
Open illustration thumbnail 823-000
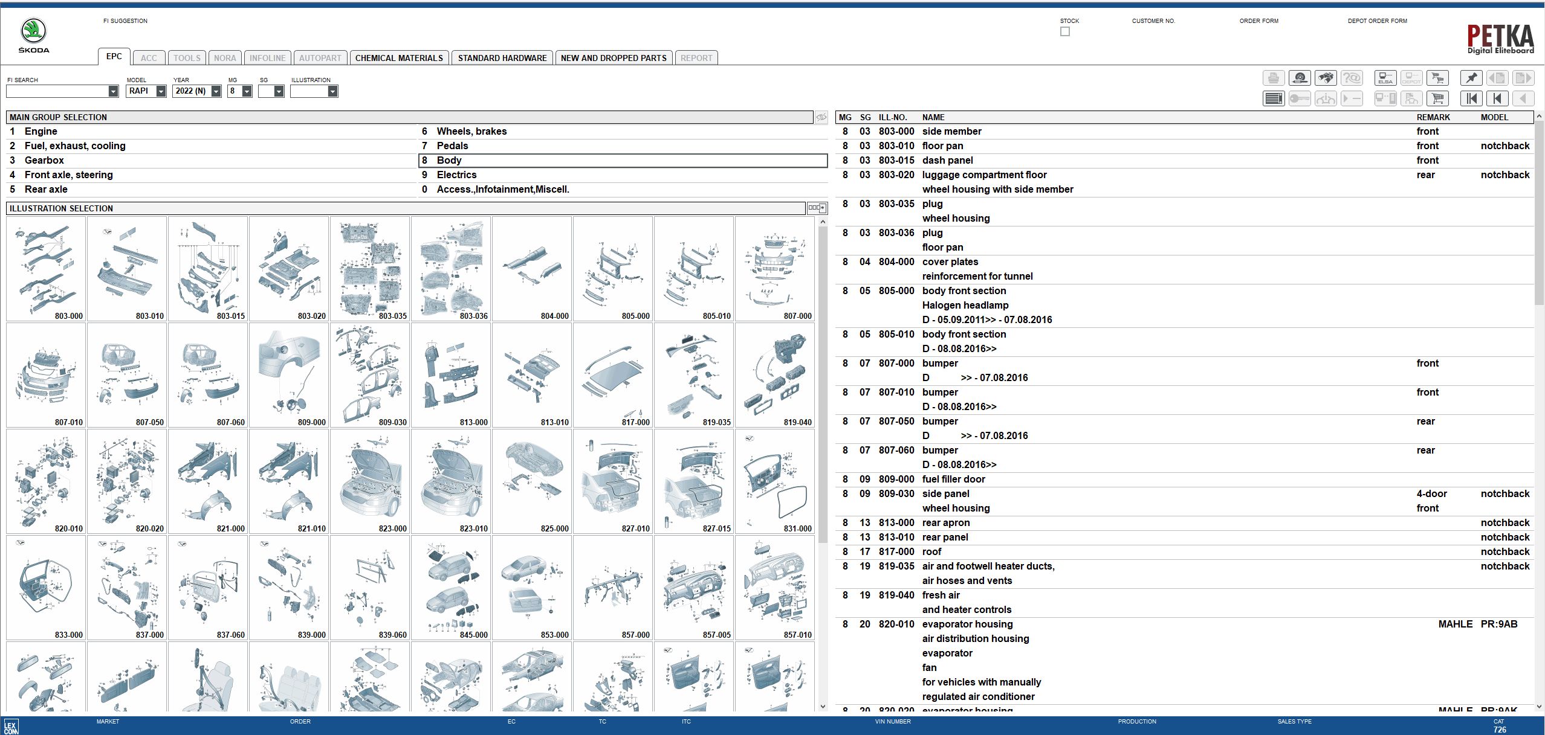click(371, 481)
